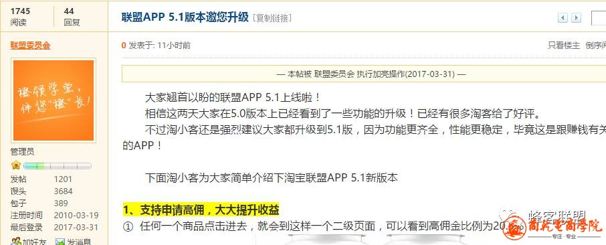
Task: Click the gold star rank icon
Action: (x=16, y=165)
